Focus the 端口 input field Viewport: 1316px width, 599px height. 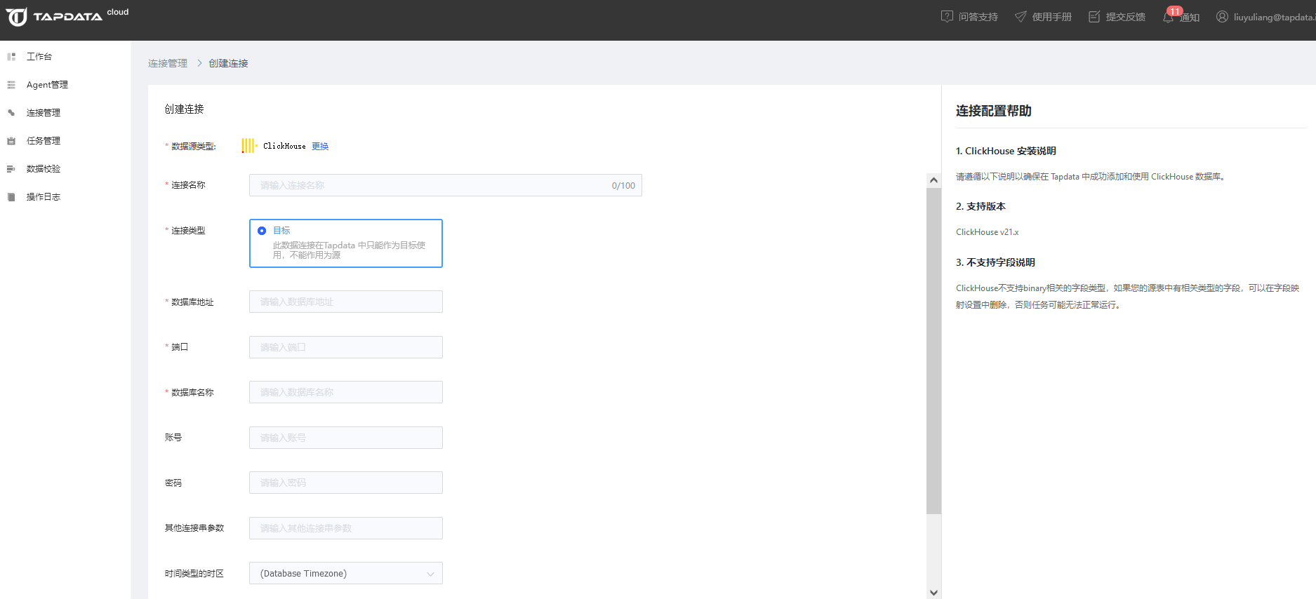click(x=346, y=347)
